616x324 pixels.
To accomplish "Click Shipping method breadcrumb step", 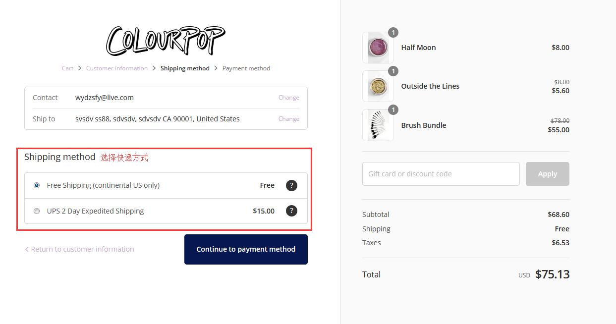I will click(x=185, y=68).
